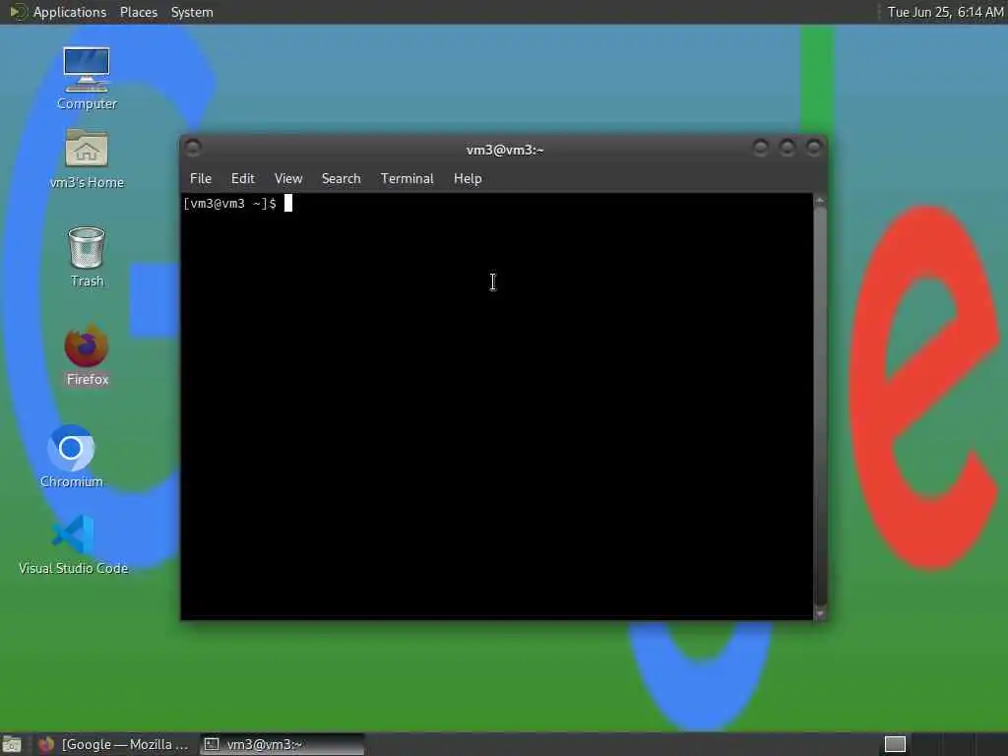Click the terminal icon in taskbar entry
1008x756 pixels.
click(x=212, y=744)
